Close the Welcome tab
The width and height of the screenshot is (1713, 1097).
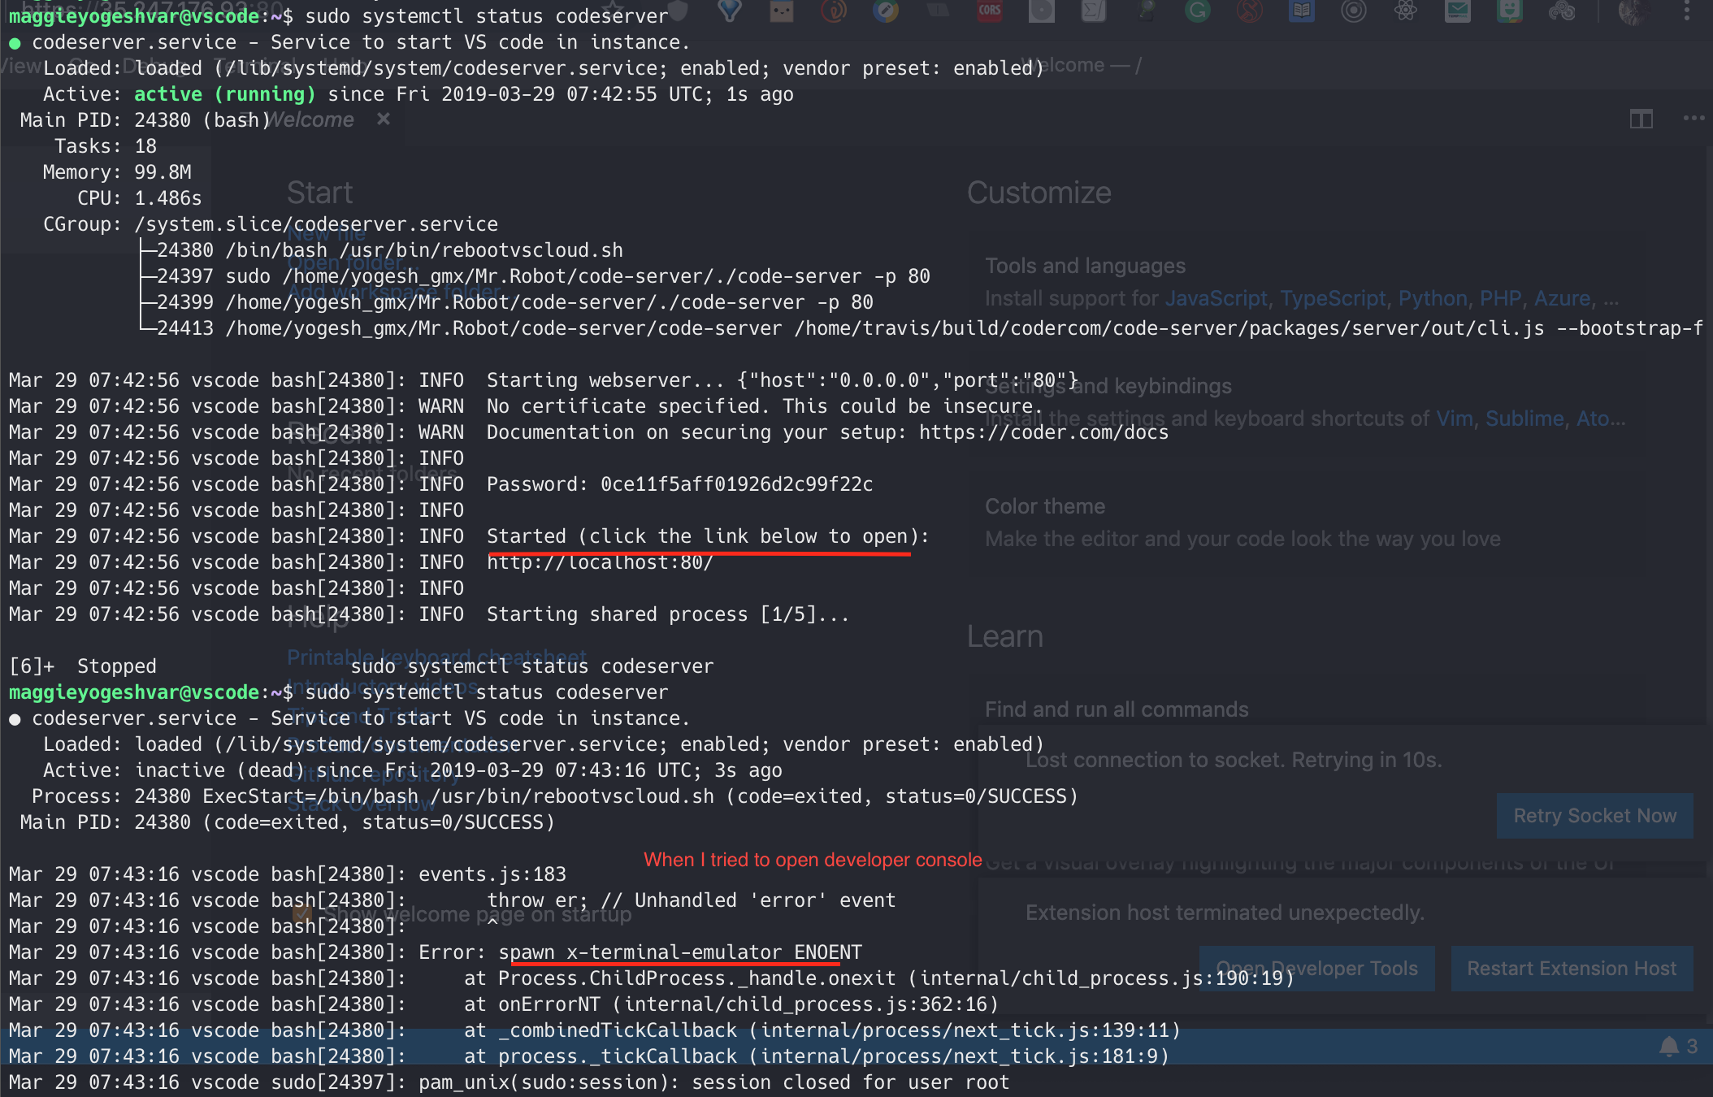tap(384, 119)
